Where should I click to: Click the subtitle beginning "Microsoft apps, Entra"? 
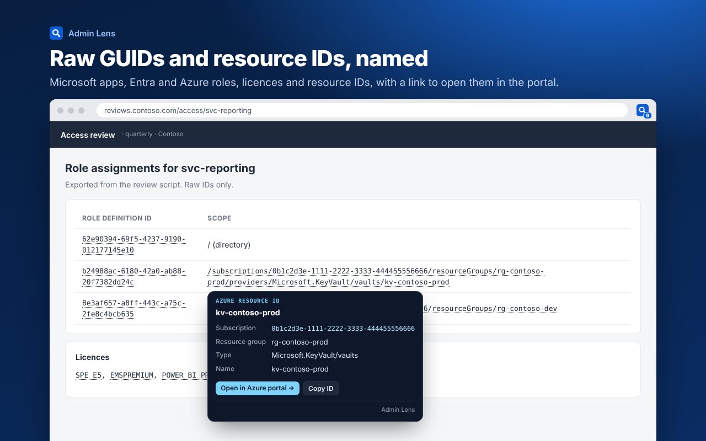pos(304,83)
